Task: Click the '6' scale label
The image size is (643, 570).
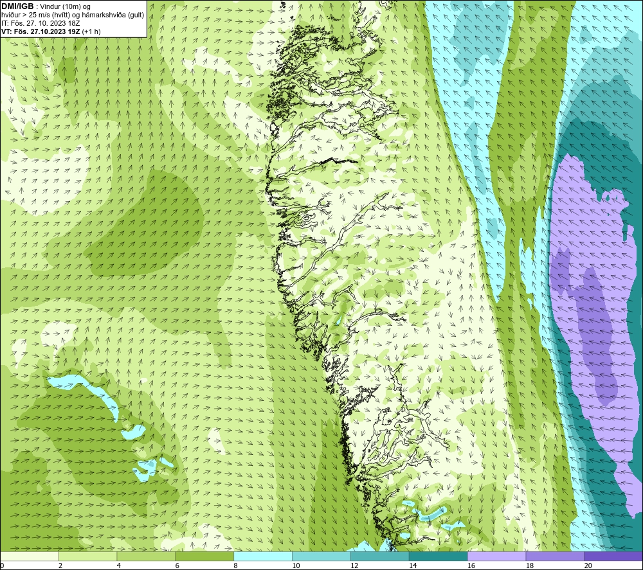Action: click(x=177, y=566)
